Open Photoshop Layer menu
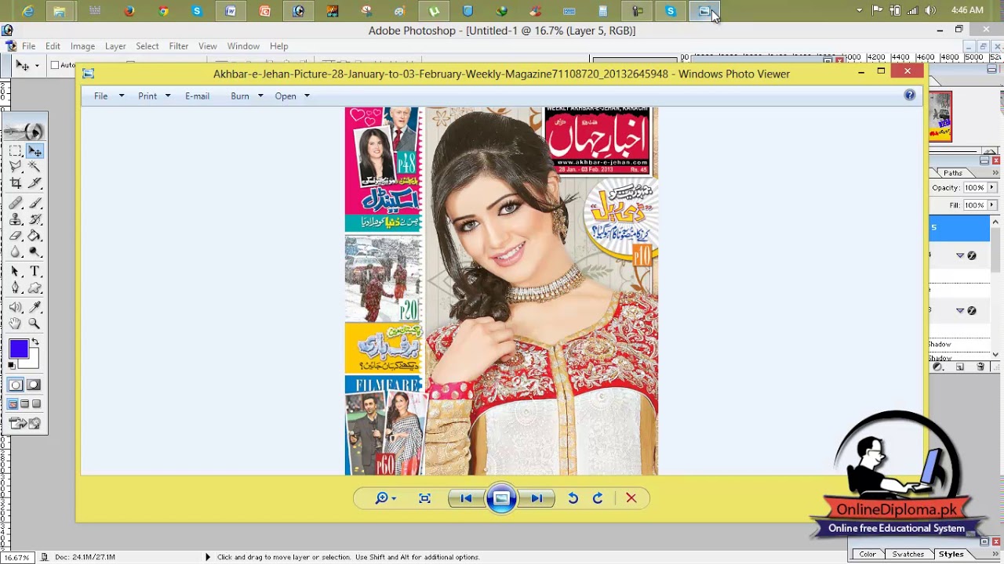Screen dimensions: 1004x564 pyautogui.click(x=115, y=46)
